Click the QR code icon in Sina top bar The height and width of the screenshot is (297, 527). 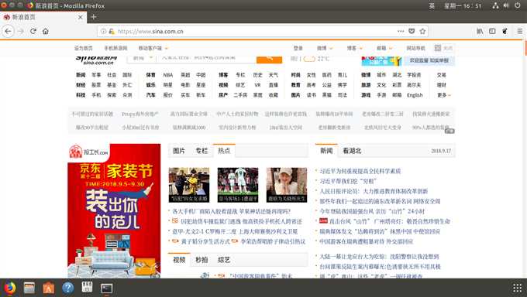coord(438,48)
